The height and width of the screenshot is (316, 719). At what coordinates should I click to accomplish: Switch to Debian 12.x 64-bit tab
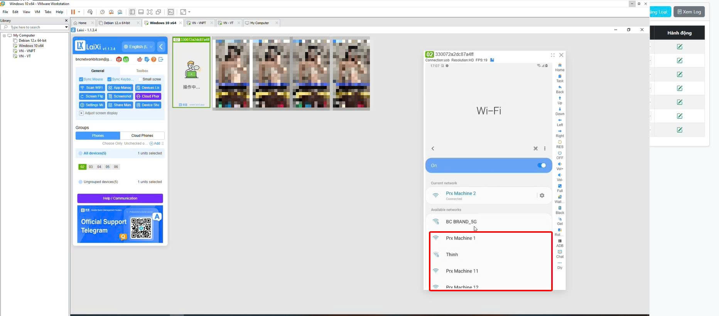point(117,23)
